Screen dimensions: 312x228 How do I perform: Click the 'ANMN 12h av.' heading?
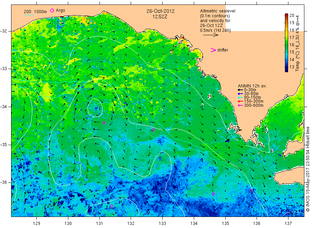252,86
